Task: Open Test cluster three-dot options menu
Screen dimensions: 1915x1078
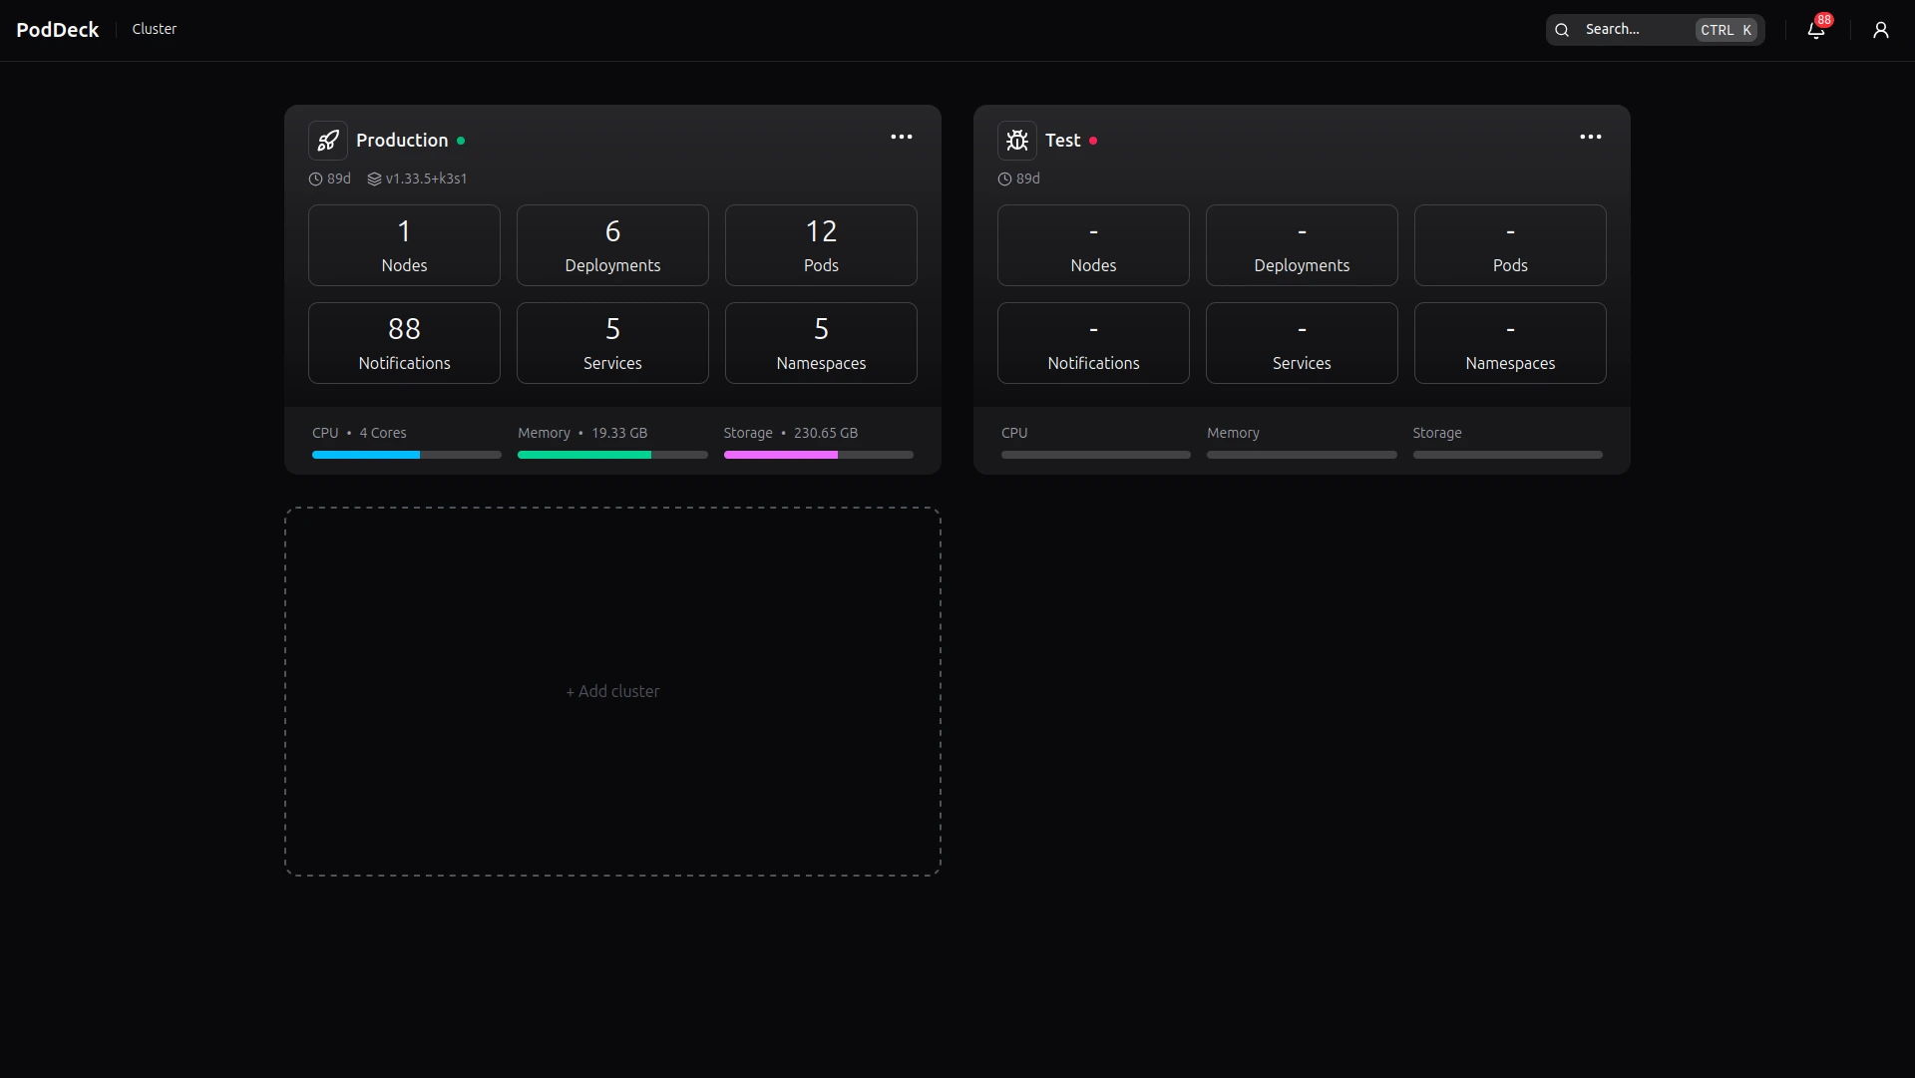Action: pos(1590,138)
